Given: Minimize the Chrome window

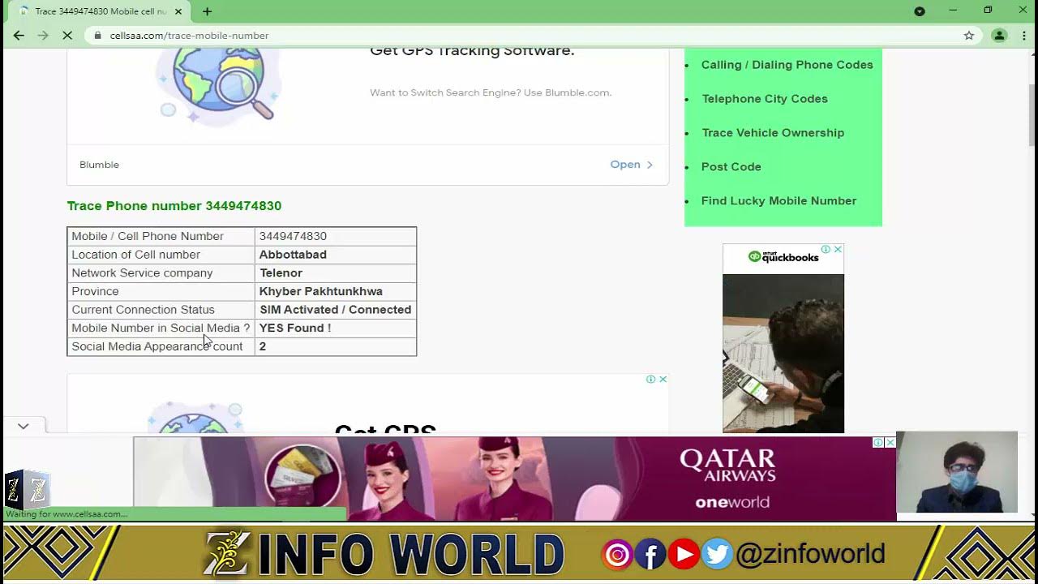Looking at the screenshot, I should 953,11.
